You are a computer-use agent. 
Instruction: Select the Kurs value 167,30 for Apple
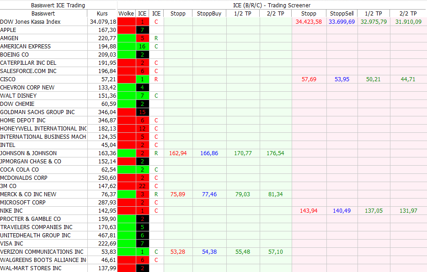click(x=107, y=30)
